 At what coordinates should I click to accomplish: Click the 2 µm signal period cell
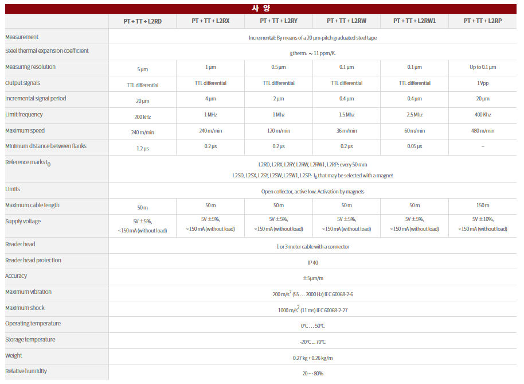[x=279, y=99]
